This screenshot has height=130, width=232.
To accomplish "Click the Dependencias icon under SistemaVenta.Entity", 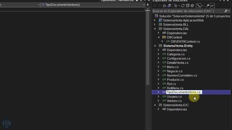I will click(164, 50).
